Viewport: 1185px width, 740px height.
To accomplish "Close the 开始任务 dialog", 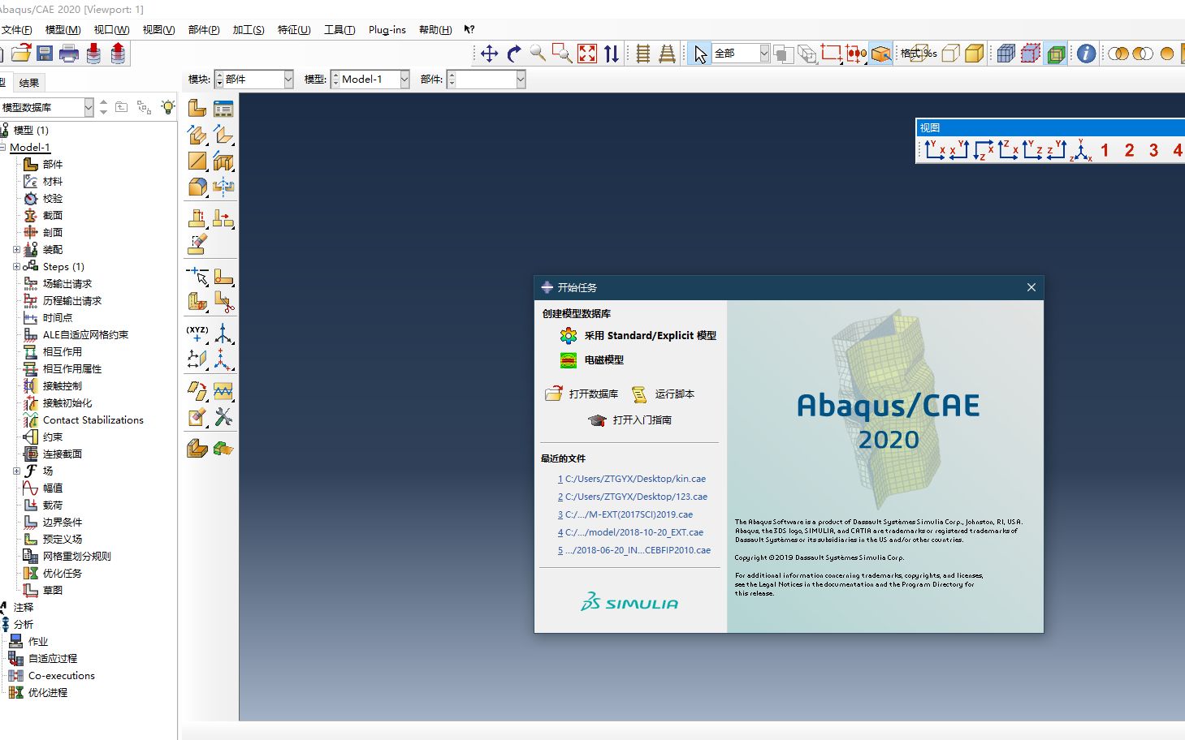I will tap(1031, 287).
